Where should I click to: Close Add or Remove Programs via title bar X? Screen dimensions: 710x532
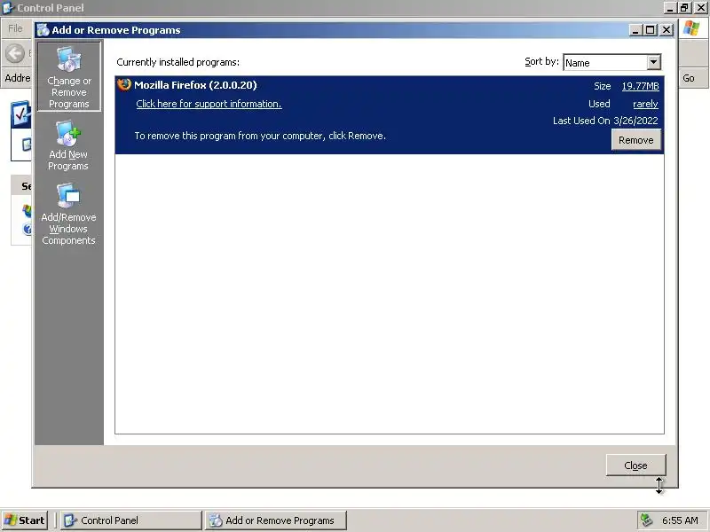pyautogui.click(x=667, y=30)
